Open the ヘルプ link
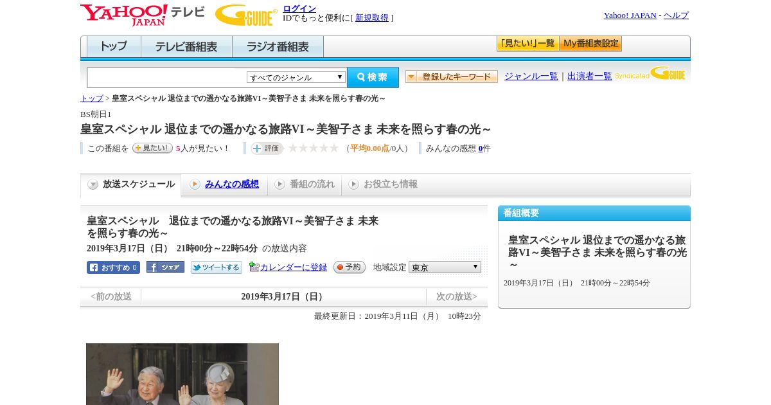771x405 pixels. click(676, 15)
